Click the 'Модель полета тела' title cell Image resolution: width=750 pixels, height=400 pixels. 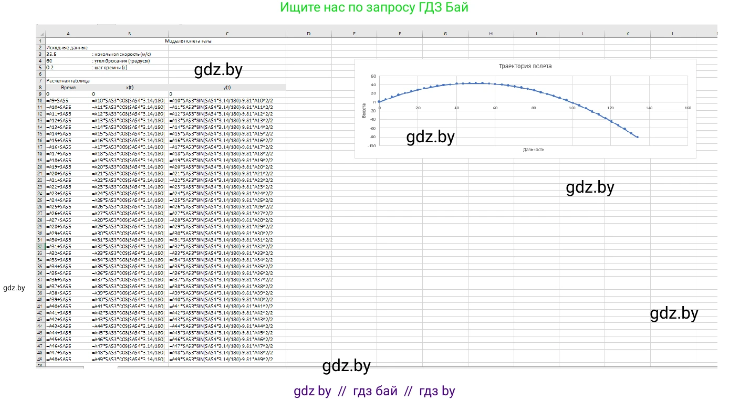pyautogui.click(x=188, y=41)
